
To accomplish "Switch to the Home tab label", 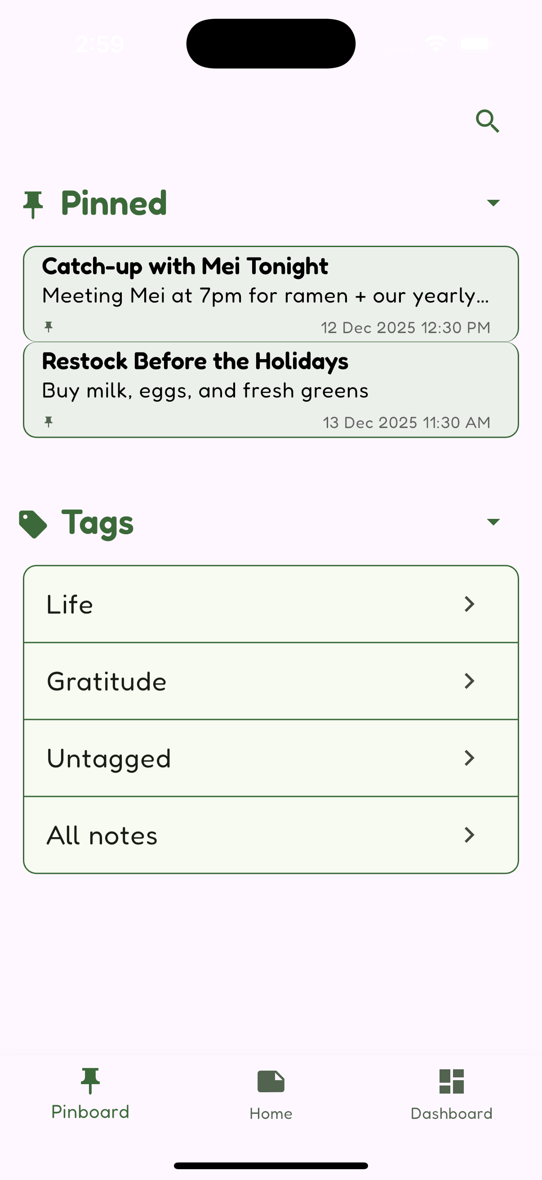I will (271, 1113).
